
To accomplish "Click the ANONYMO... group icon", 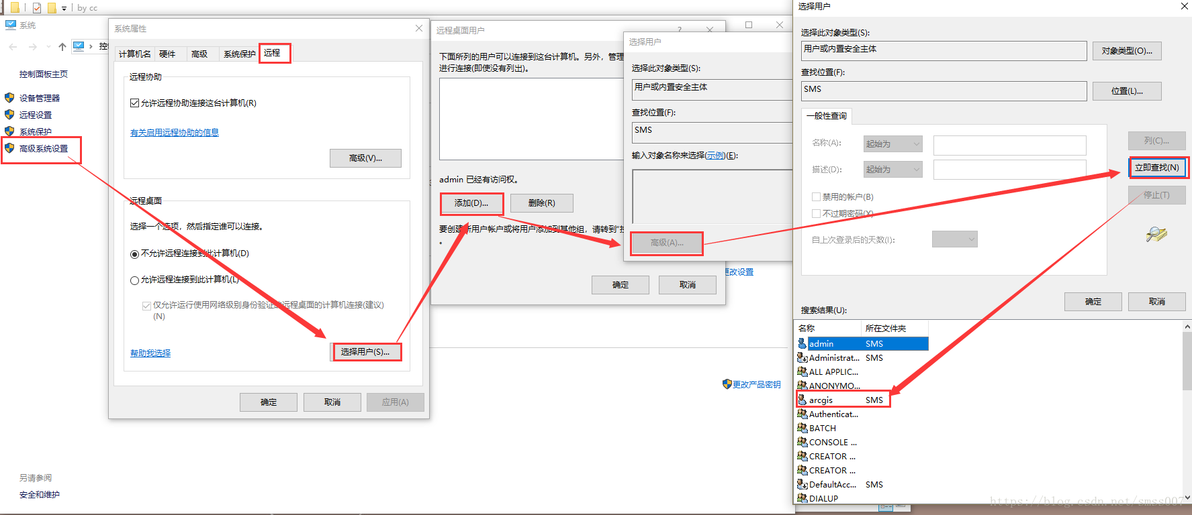I will [x=802, y=386].
